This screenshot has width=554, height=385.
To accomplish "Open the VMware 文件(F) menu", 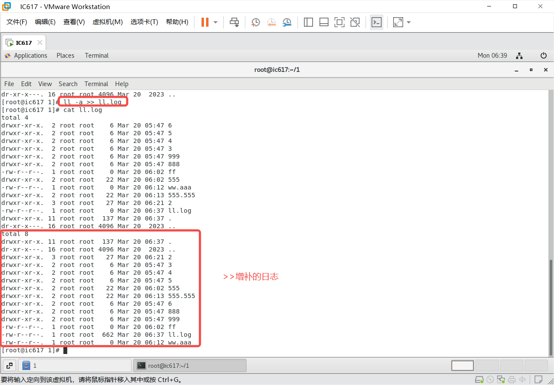I will (17, 22).
